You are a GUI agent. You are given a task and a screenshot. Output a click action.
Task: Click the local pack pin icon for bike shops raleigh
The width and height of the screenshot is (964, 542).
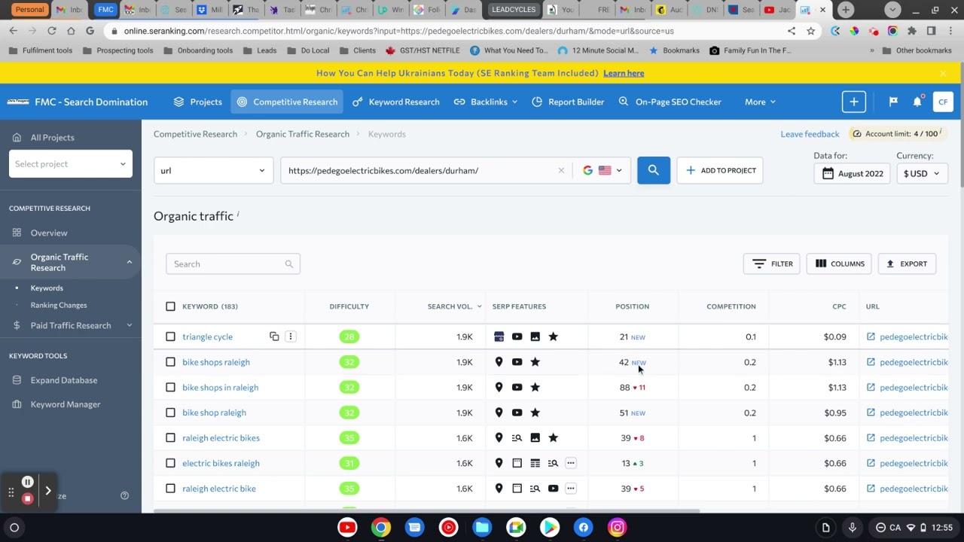point(499,362)
